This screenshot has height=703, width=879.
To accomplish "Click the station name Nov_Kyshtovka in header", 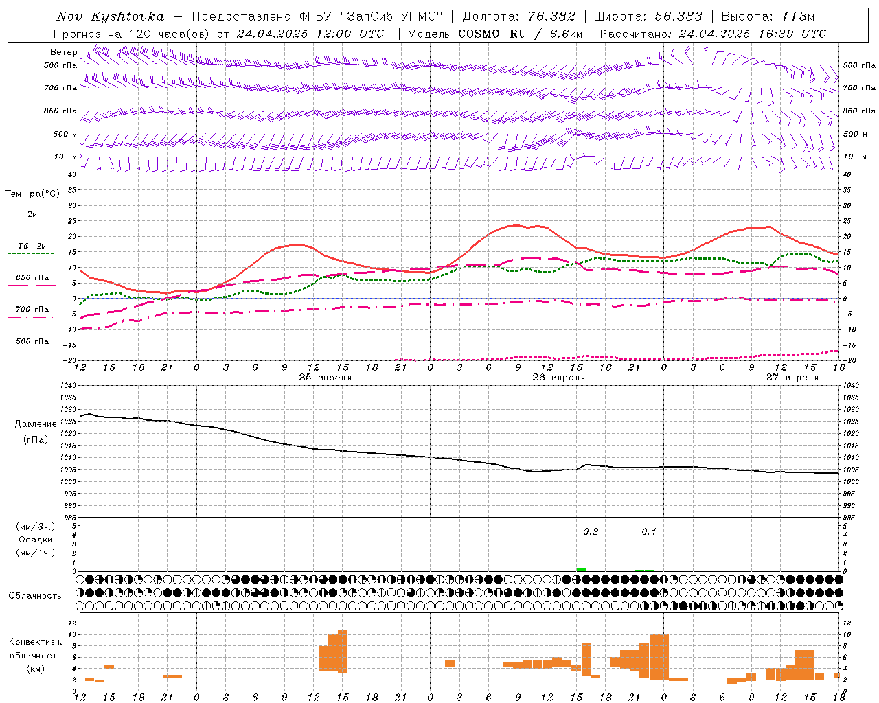I will 111,16.
